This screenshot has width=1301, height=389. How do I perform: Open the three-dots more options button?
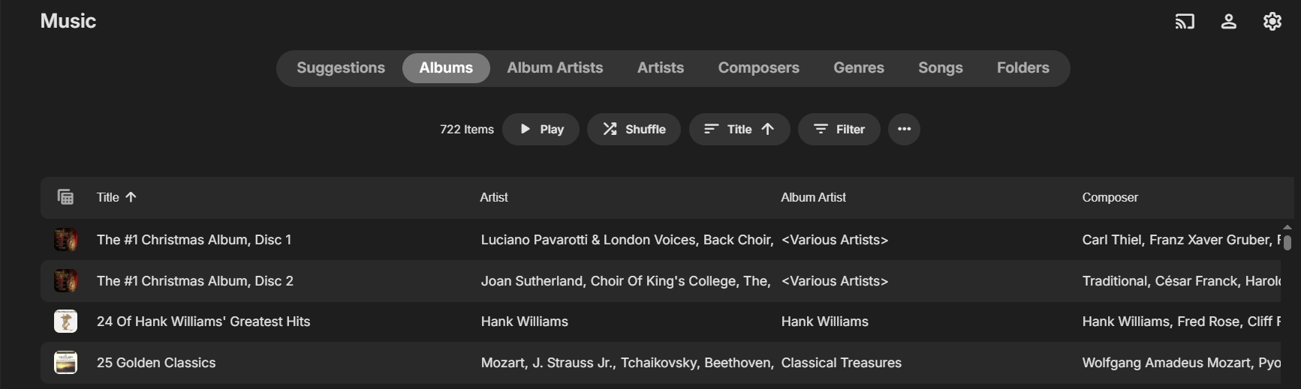click(x=904, y=129)
